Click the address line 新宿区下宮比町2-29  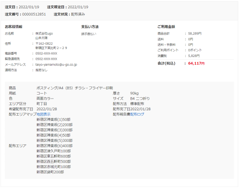(51, 48)
